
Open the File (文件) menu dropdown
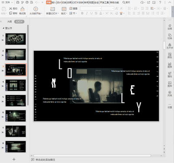(7, 3)
